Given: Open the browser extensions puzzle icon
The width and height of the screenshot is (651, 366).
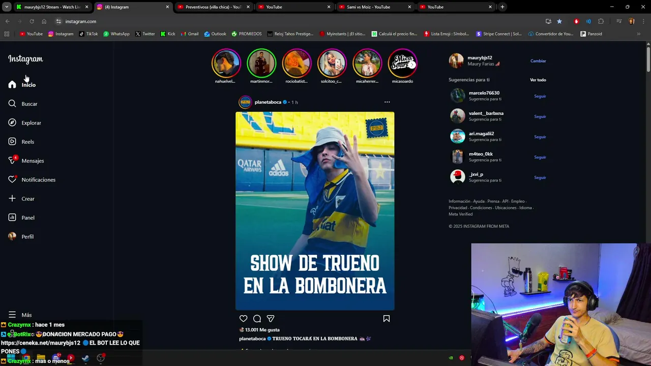Looking at the screenshot, I should point(601,21).
